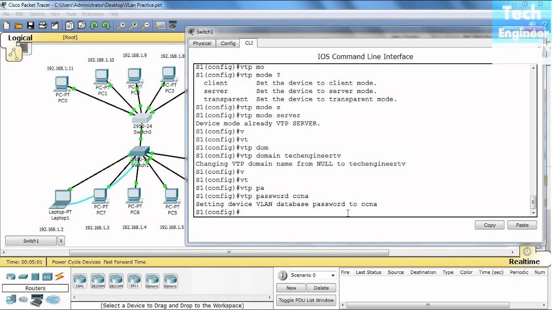This screenshot has width=552, height=310.
Task: Zoom out with the minus magnifier icon
Action: tap(145, 26)
